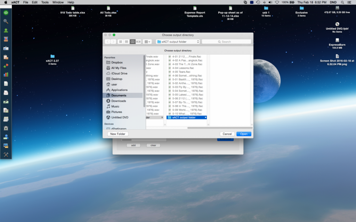Open the bank building icon in sidebar
Screen dimensions: 356x222
6,128
